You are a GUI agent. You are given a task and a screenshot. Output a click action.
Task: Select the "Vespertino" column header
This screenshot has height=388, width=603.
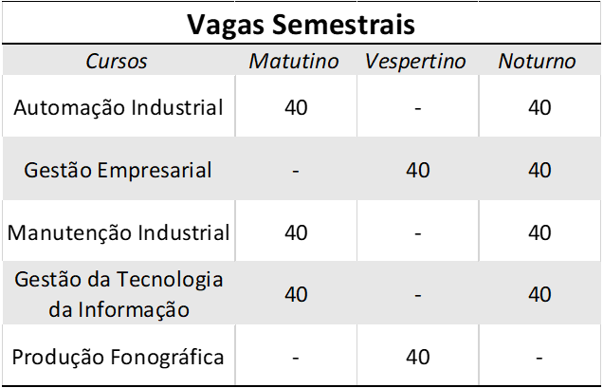click(x=415, y=62)
